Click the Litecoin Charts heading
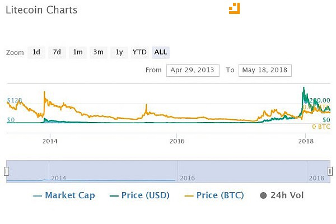The height and width of the screenshot is (224, 336). tap(41, 10)
